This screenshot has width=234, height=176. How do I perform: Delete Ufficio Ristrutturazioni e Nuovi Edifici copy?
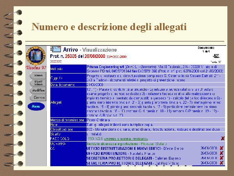pyautogui.click(x=221, y=147)
